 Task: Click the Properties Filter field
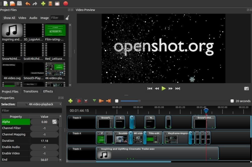pos(31,110)
